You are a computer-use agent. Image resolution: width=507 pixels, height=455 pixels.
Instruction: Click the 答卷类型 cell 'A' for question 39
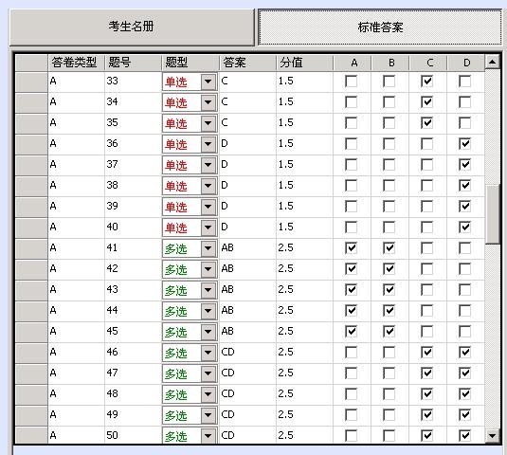(77, 207)
